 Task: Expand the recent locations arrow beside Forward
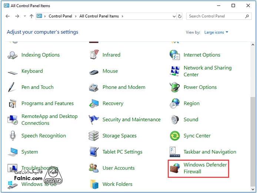[24, 16]
